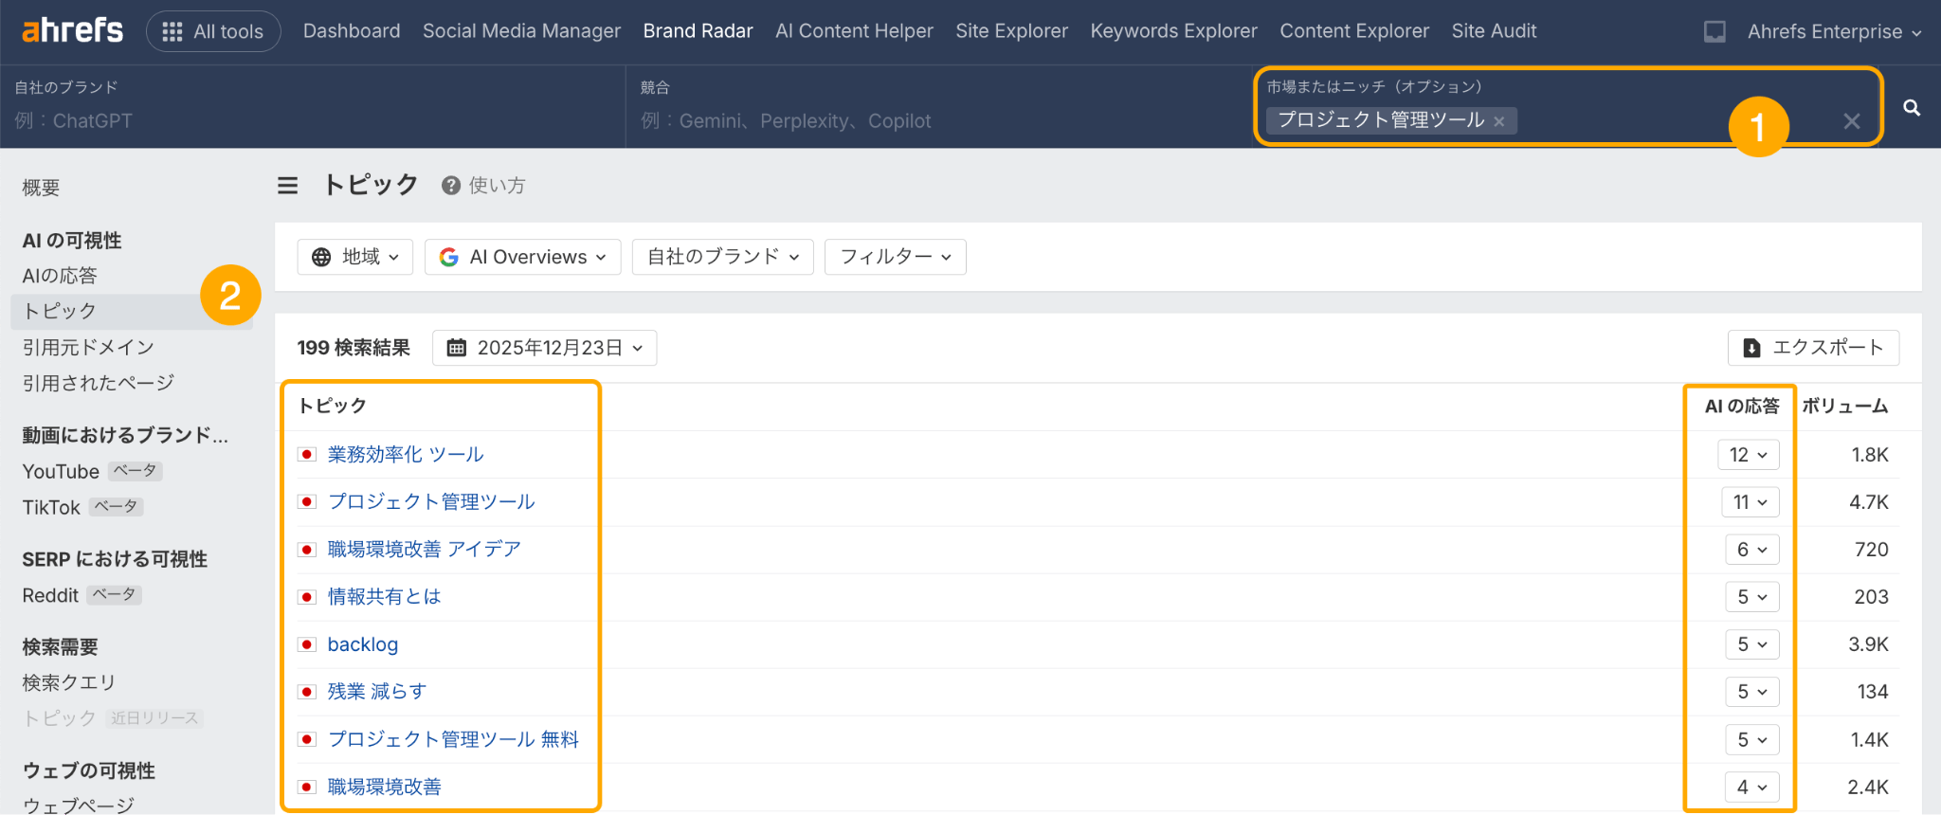Open the 使い方 help icon

coord(451,186)
